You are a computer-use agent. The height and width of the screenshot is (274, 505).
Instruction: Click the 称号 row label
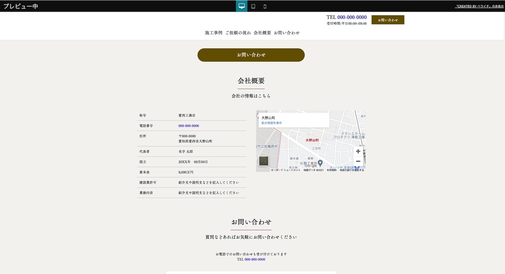coord(143,115)
